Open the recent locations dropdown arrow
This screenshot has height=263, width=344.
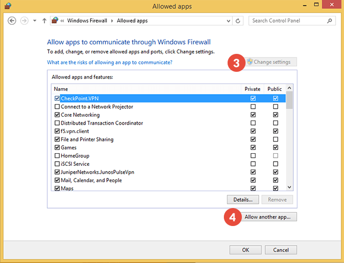(x=34, y=21)
